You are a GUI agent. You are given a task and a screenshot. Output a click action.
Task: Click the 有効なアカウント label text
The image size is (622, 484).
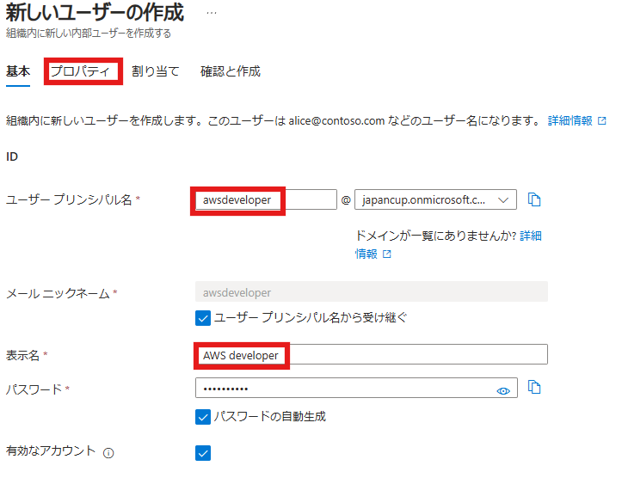click(x=51, y=451)
